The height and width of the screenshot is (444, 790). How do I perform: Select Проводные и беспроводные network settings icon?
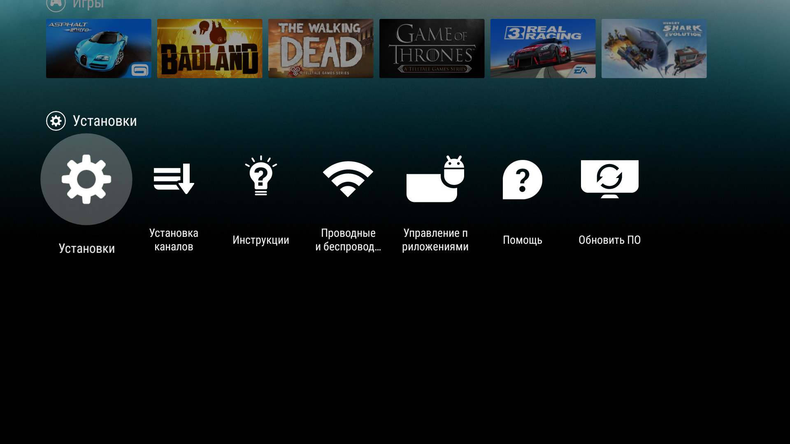(x=349, y=179)
